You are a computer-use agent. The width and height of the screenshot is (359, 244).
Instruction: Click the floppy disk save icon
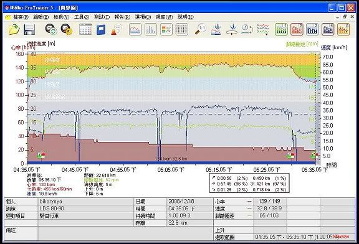click(x=29, y=29)
